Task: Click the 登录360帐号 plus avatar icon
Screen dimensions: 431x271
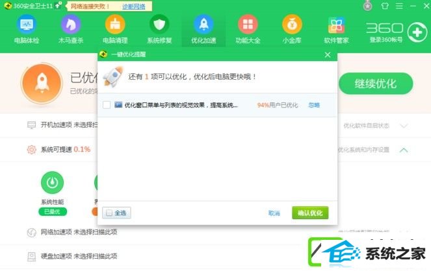Action: pyautogui.click(x=417, y=32)
